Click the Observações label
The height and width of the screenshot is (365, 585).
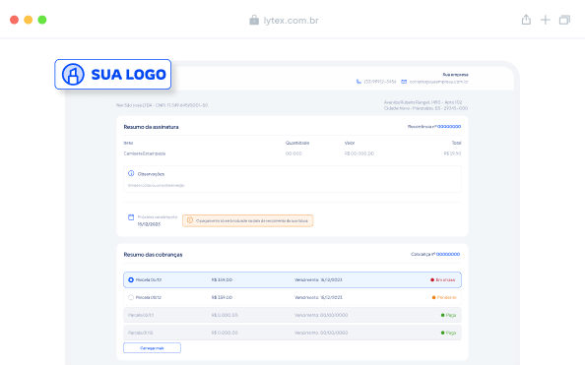(151, 174)
